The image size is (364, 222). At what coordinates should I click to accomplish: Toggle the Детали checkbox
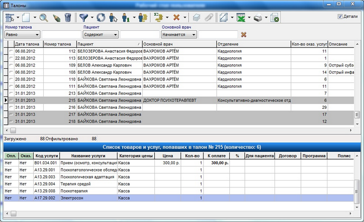pos(340,16)
